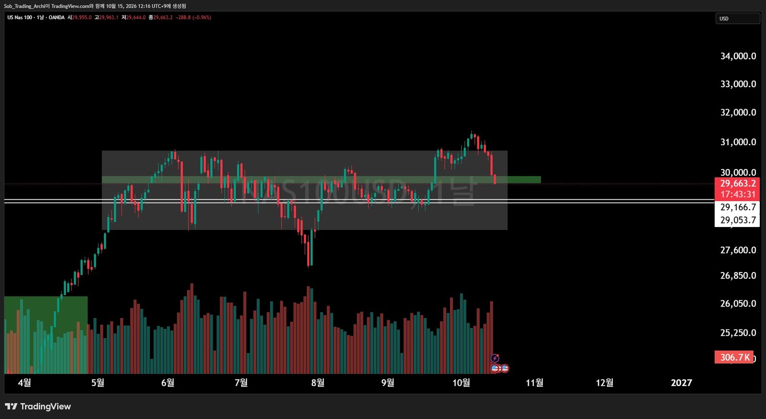
Task: Click the 32,000.0 price axis label
Action: pos(738,112)
